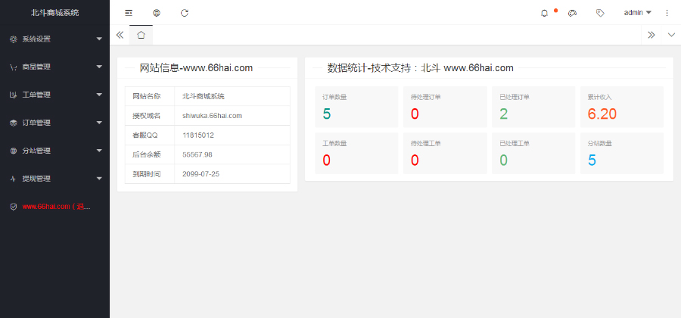Select the shiwuka.66hai.com domain value
Screen dimensions: 681x318
[212, 116]
